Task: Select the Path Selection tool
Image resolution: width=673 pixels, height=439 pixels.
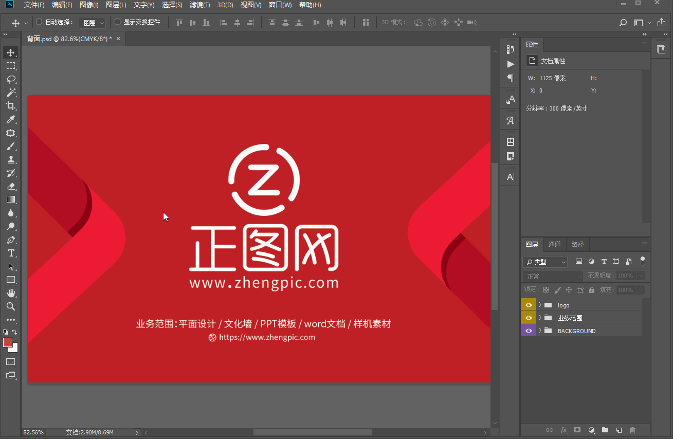Action: pos(11,266)
